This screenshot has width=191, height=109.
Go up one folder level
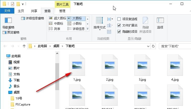pos(24,46)
